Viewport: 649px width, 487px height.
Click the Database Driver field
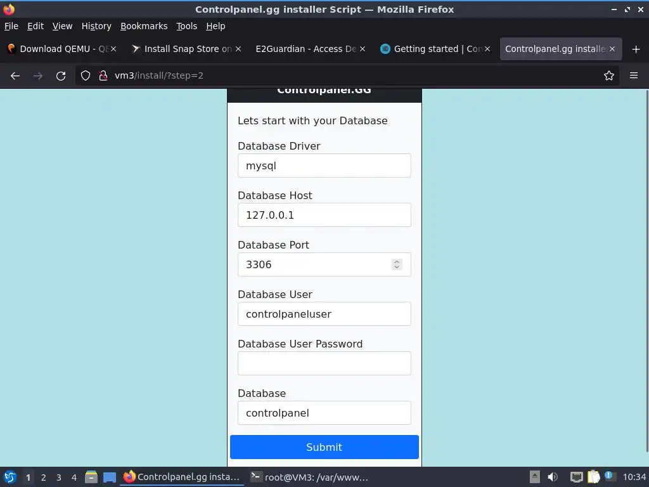click(324, 166)
